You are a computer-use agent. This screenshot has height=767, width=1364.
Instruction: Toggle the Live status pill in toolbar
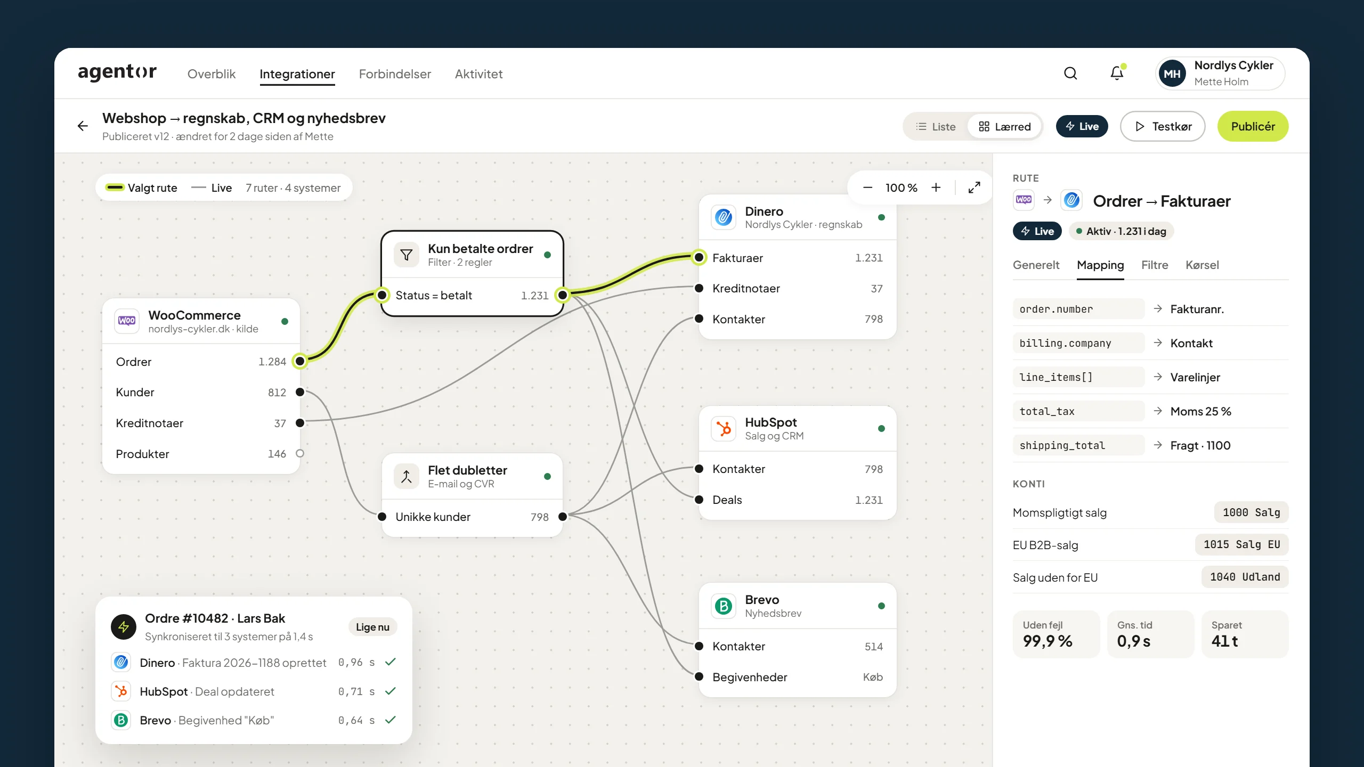click(x=1082, y=126)
